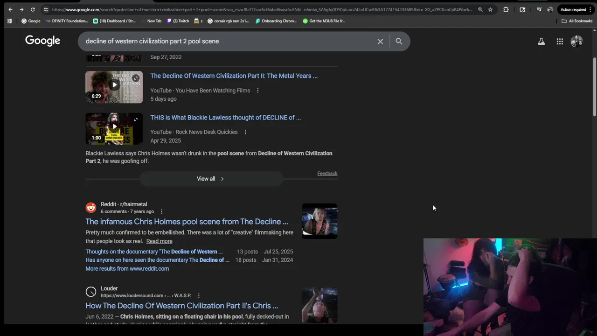Open Search Labs flask icon
597x336 pixels.
(541, 42)
